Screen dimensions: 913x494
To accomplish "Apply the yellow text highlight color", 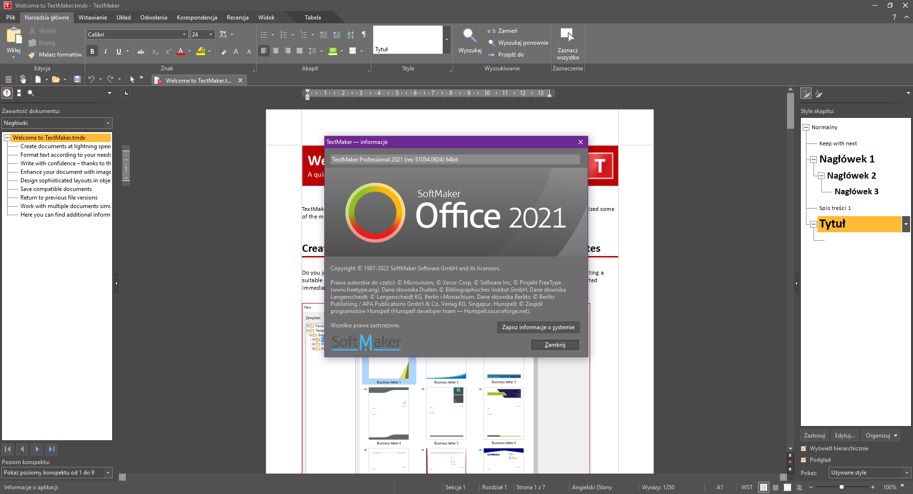I will click(x=201, y=51).
